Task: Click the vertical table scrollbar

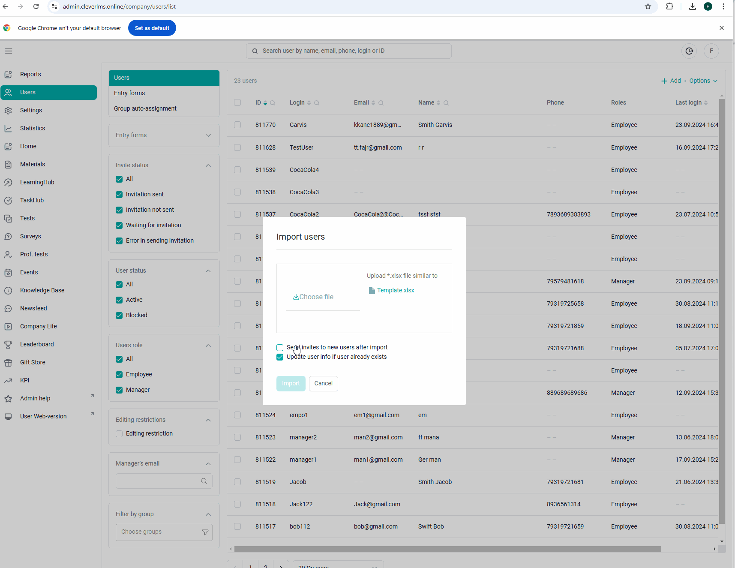Action: pyautogui.click(x=722, y=311)
